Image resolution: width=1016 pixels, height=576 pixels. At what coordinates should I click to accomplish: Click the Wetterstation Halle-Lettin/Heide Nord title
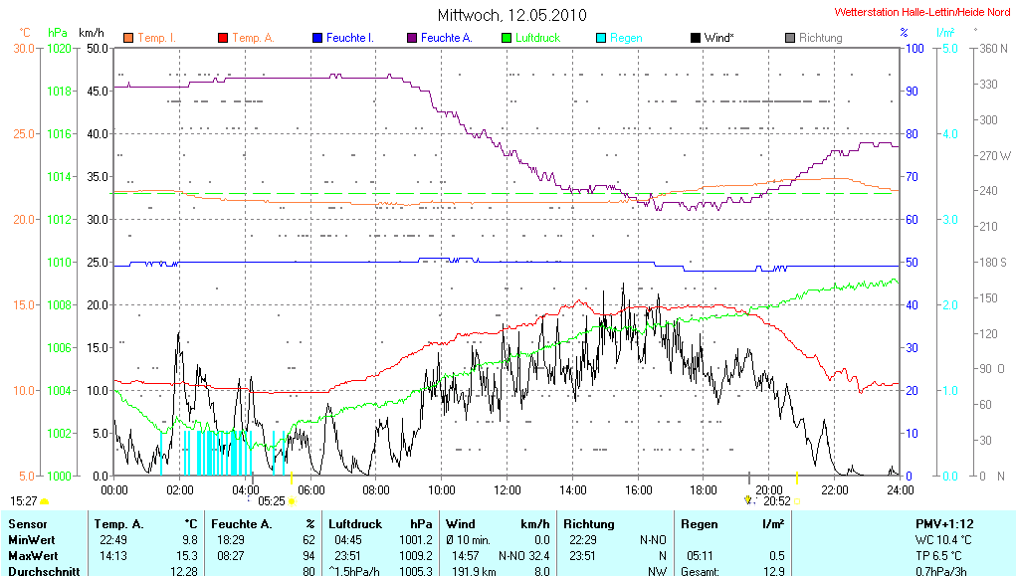[924, 13]
